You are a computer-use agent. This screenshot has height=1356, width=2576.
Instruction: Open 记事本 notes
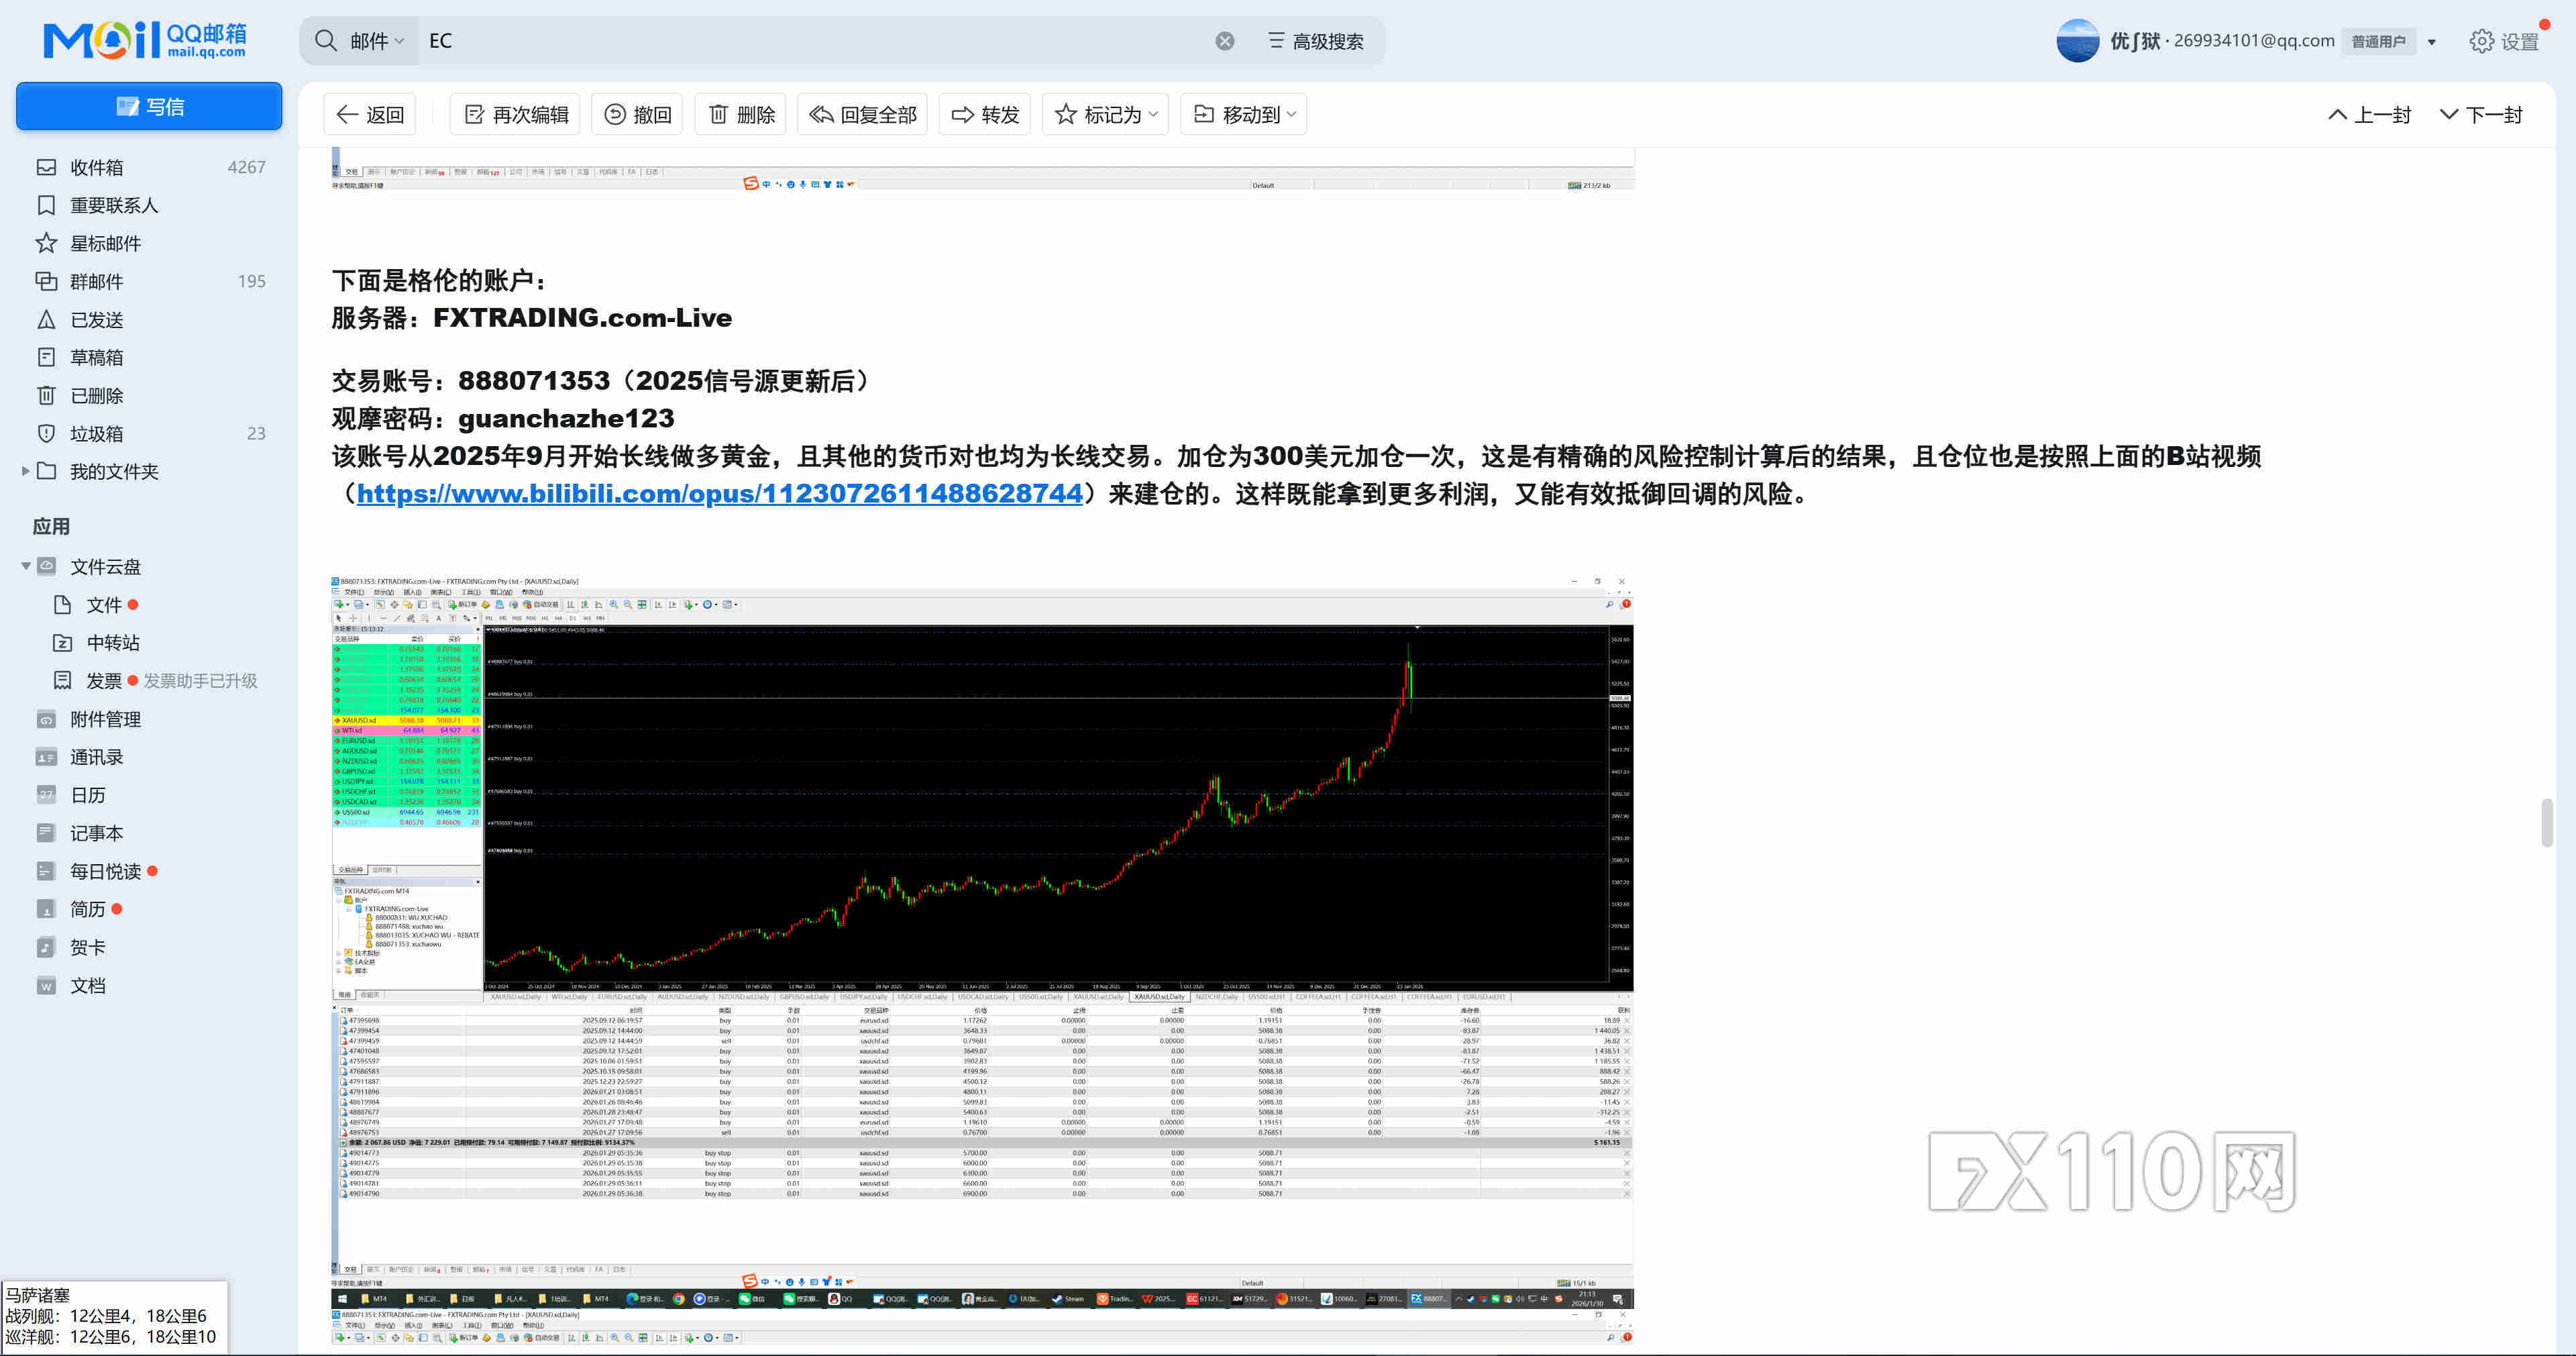[96, 832]
